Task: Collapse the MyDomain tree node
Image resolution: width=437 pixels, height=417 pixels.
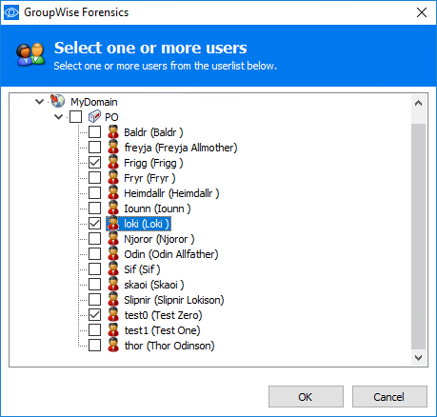Action: (39, 102)
